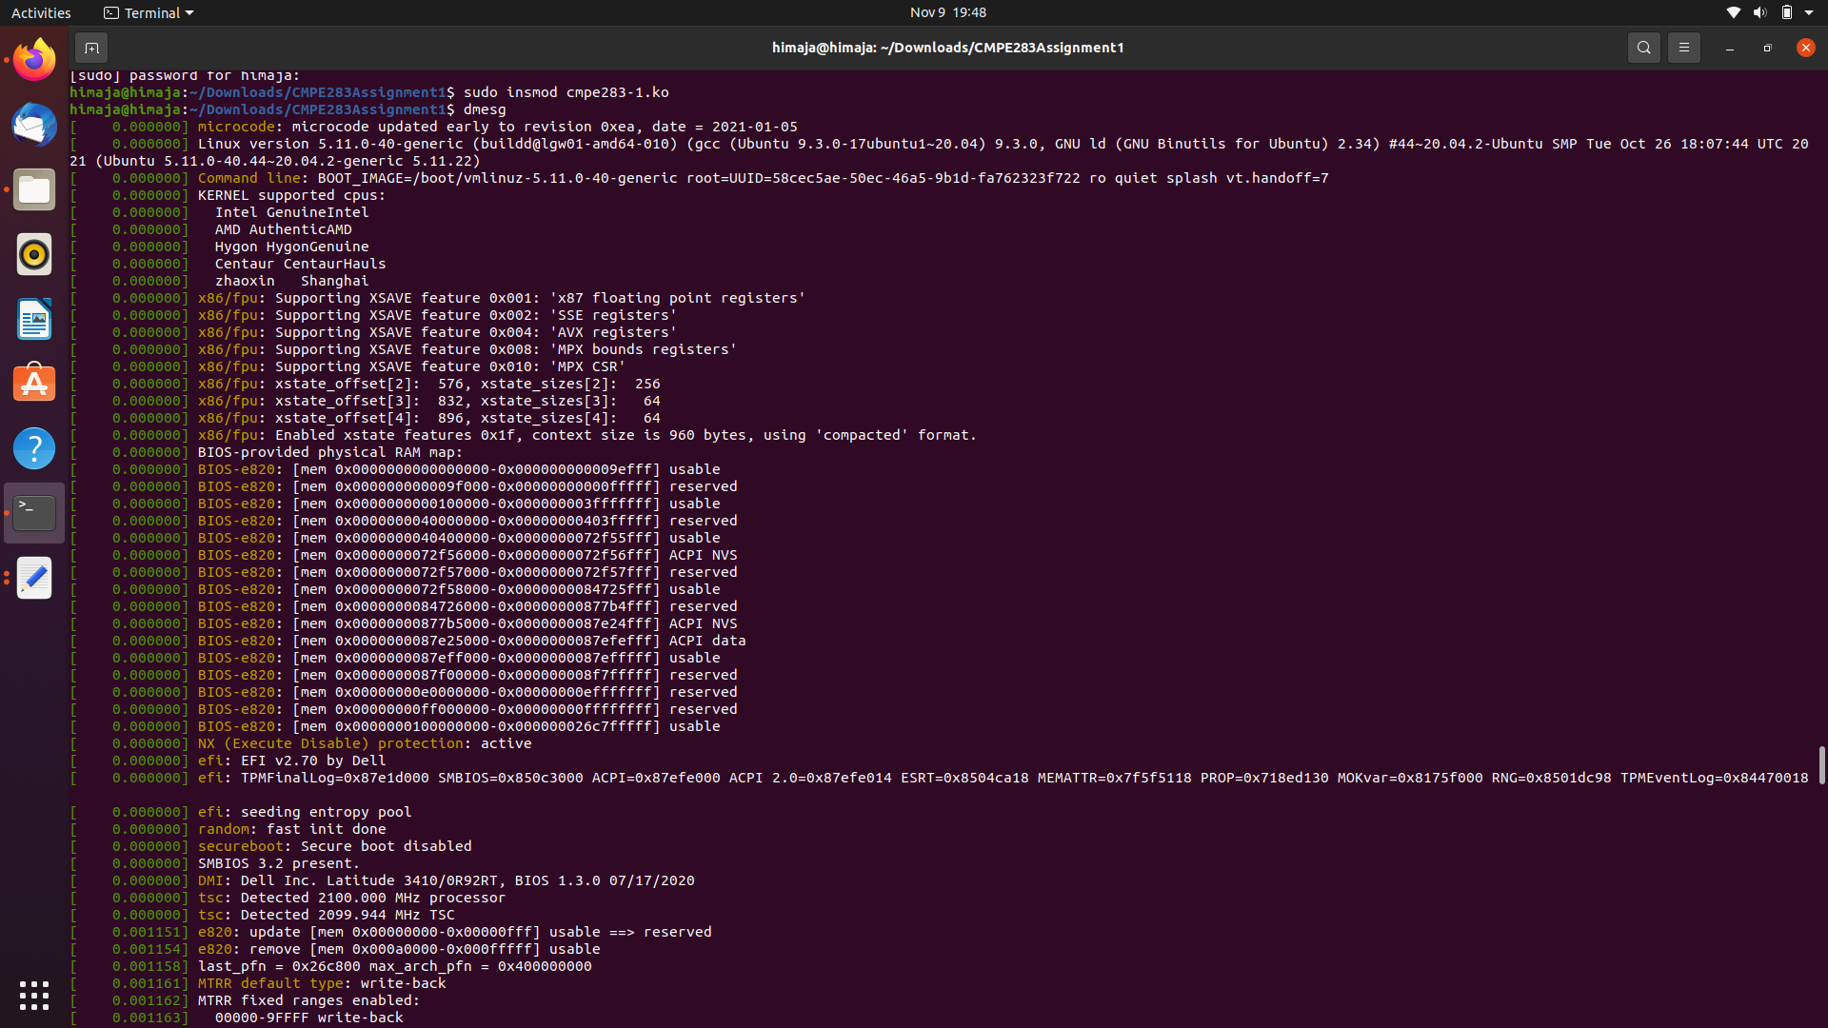This screenshot has width=1828, height=1028.
Task: Expand the system menu arrow
Action: point(1809,12)
